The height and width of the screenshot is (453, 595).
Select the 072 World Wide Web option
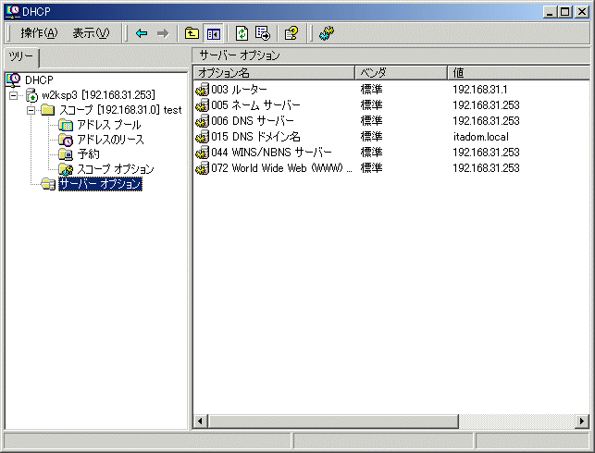[281, 168]
